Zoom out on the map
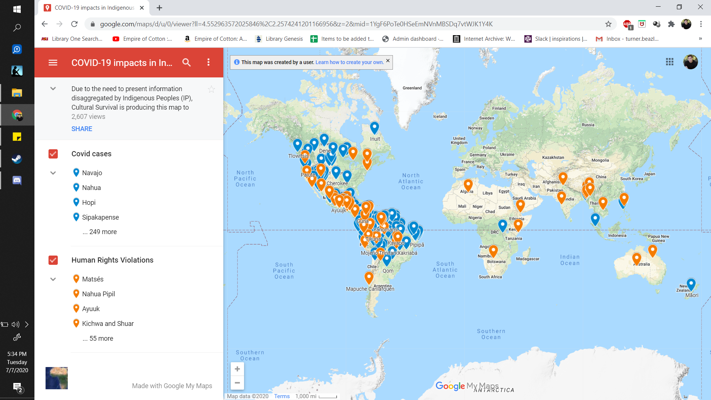The width and height of the screenshot is (711, 400). [237, 383]
